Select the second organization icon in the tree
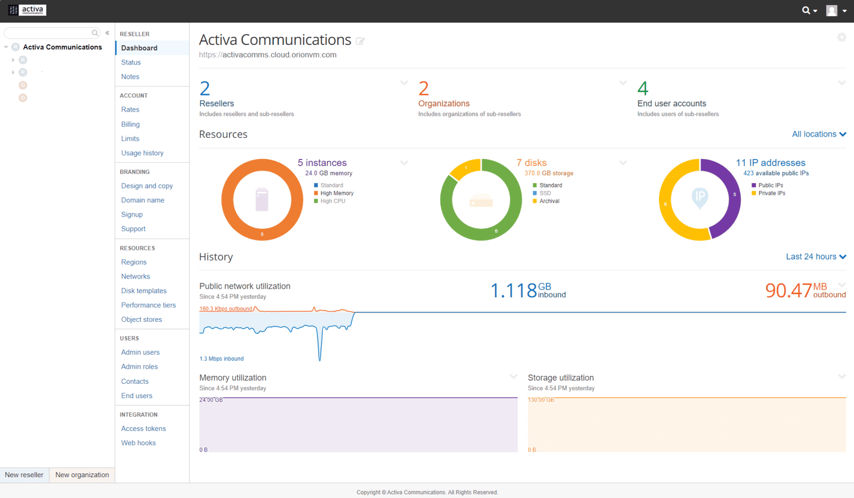 click(x=23, y=98)
